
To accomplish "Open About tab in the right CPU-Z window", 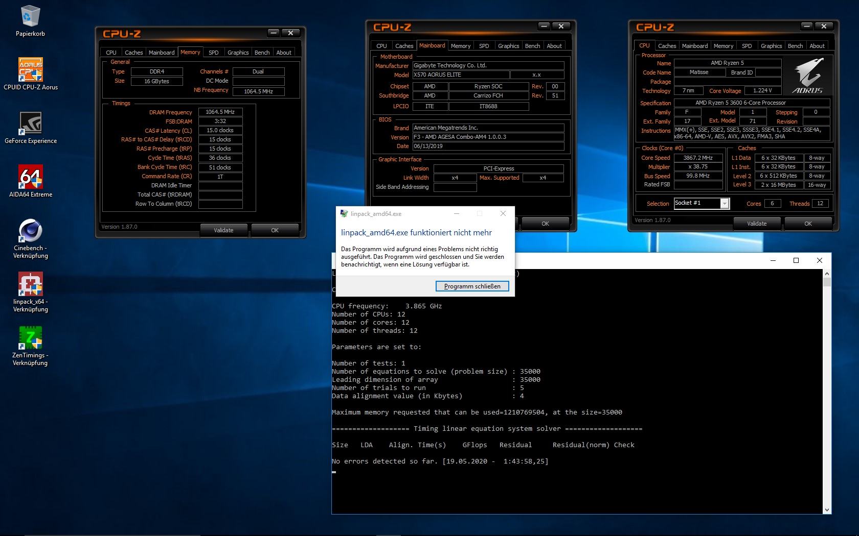I will 817,46.
